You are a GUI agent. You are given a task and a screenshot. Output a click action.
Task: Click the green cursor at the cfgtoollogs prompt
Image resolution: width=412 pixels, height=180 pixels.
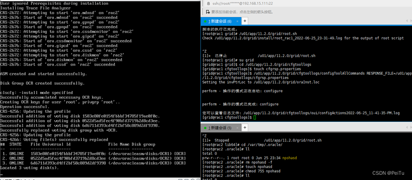pos(255,118)
